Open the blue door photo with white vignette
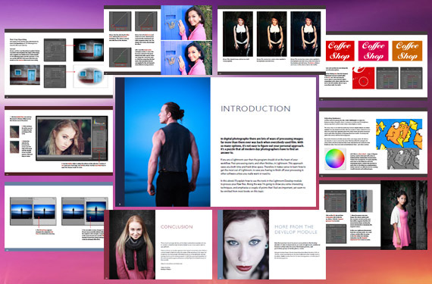This screenshot has width=432, height=284. pos(91,76)
